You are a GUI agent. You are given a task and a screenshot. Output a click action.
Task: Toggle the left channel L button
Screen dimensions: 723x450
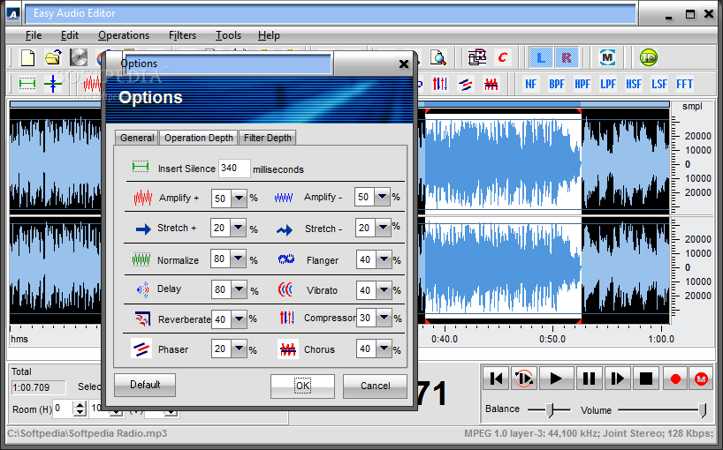point(540,57)
